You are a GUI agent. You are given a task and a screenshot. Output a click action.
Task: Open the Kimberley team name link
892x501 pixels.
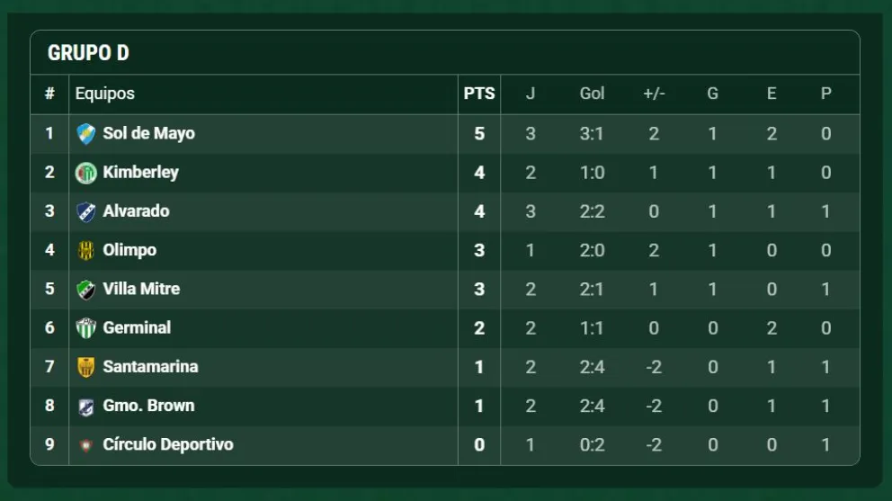pos(140,172)
